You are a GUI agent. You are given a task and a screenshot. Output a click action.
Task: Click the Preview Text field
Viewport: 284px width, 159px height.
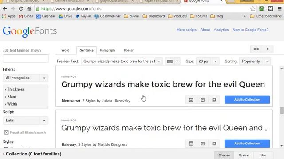coord(119,61)
